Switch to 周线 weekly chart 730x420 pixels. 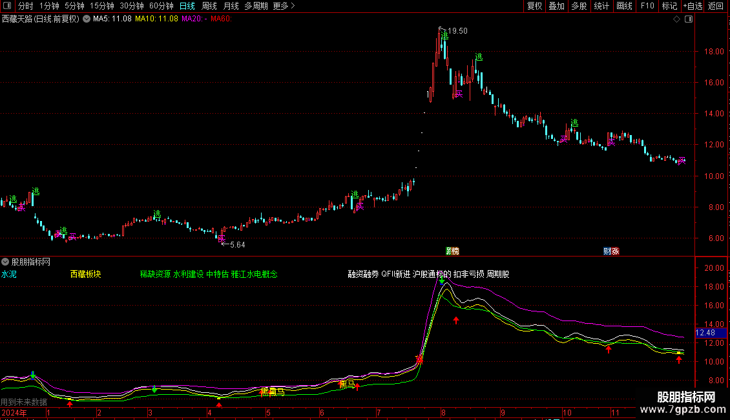pyautogui.click(x=209, y=6)
